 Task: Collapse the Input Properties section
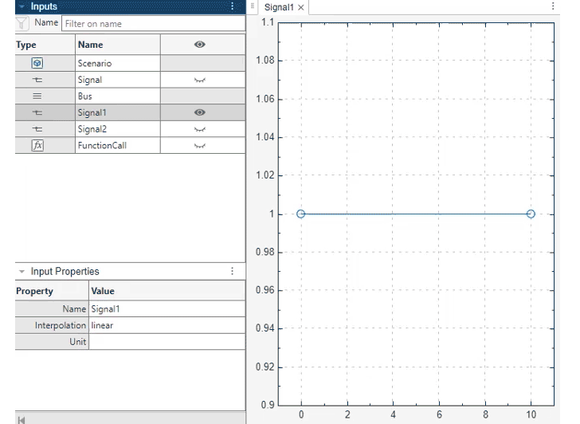[x=22, y=272]
